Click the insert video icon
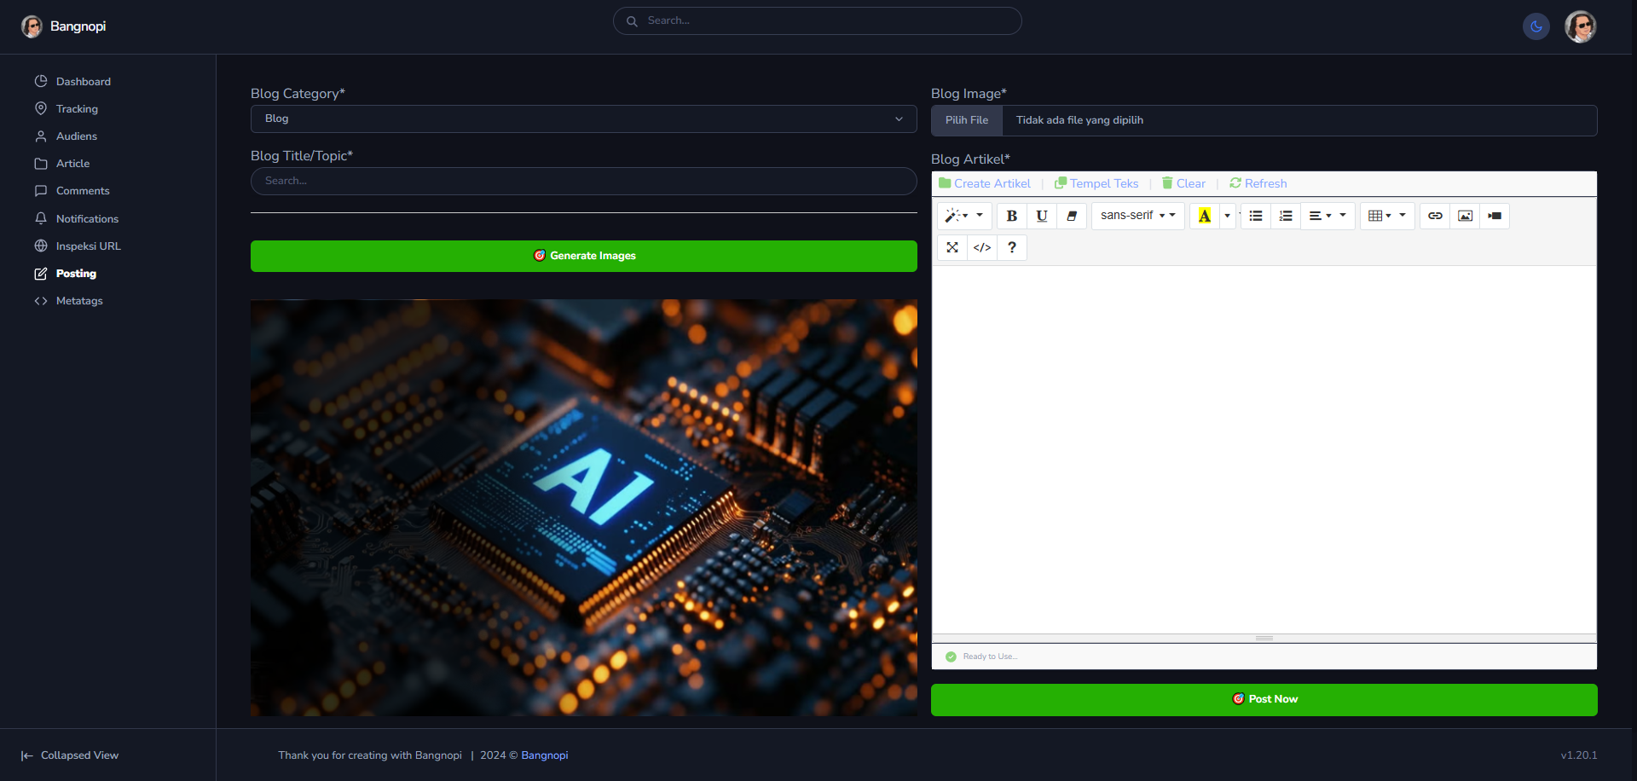This screenshot has height=781, width=1637. 1495,216
